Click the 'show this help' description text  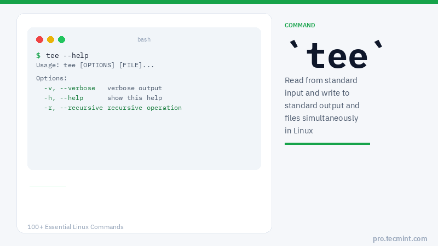point(135,98)
